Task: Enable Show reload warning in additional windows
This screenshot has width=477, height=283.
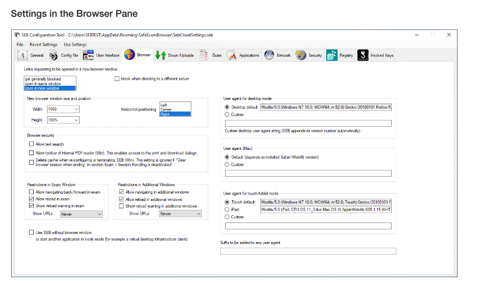Action: click(x=121, y=206)
